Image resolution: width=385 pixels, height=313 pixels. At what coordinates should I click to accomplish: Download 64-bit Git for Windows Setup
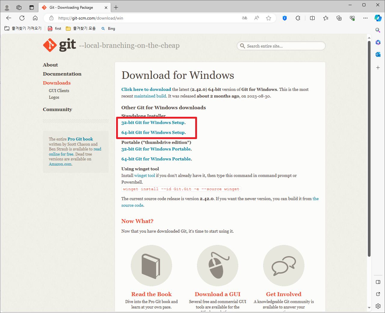153,132
